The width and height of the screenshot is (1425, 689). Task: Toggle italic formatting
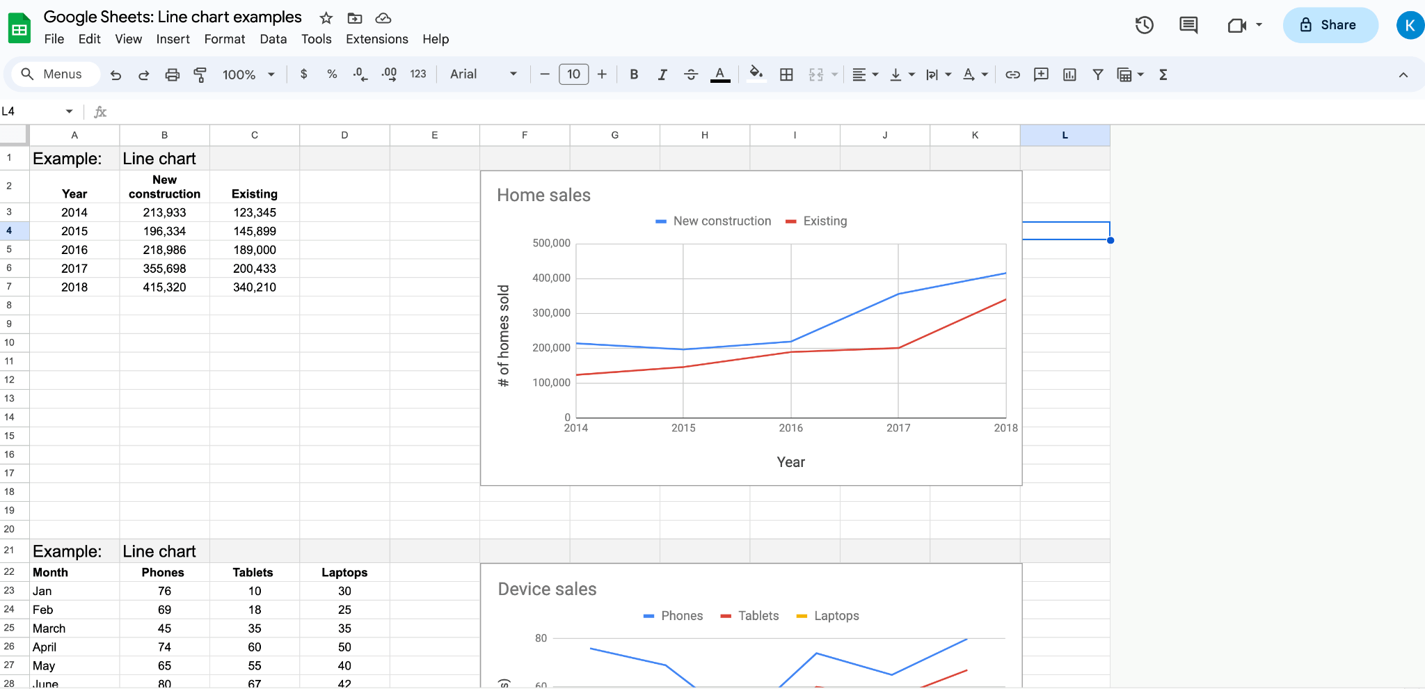coord(662,74)
